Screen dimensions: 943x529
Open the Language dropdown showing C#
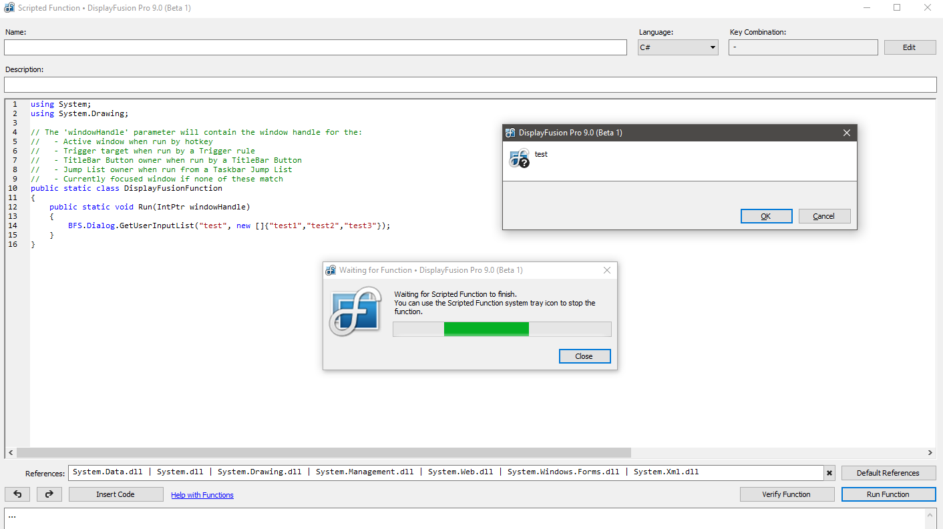678,47
